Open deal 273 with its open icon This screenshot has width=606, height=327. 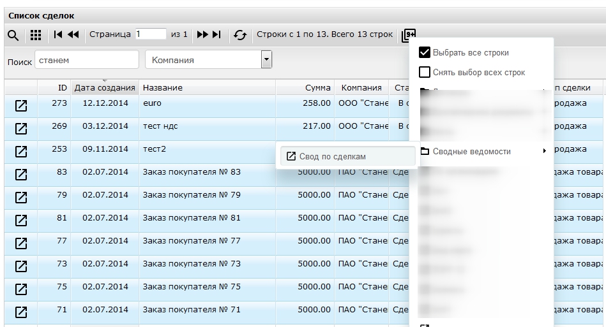[21, 106]
